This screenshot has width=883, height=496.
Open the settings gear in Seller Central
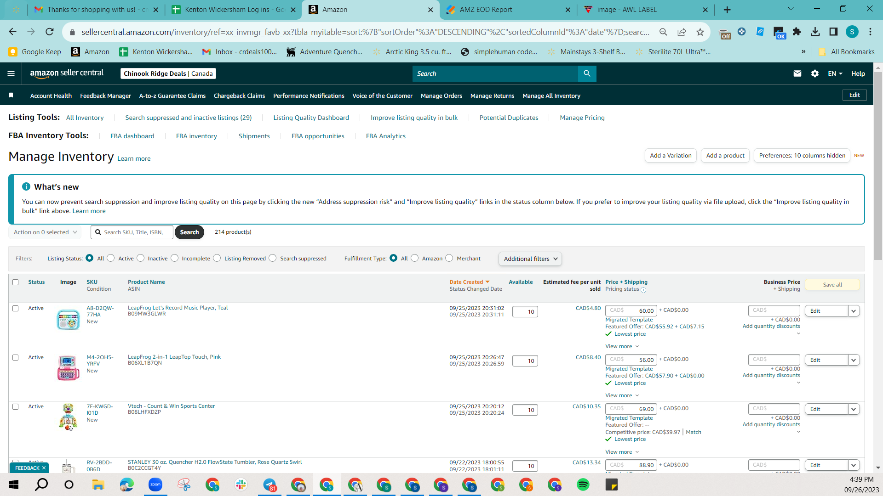coord(815,73)
